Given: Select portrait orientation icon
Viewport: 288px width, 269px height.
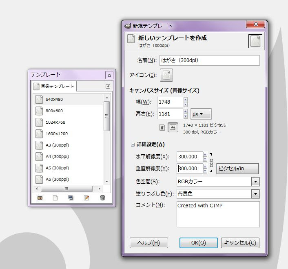Looking at the screenshot, I should point(162,127).
